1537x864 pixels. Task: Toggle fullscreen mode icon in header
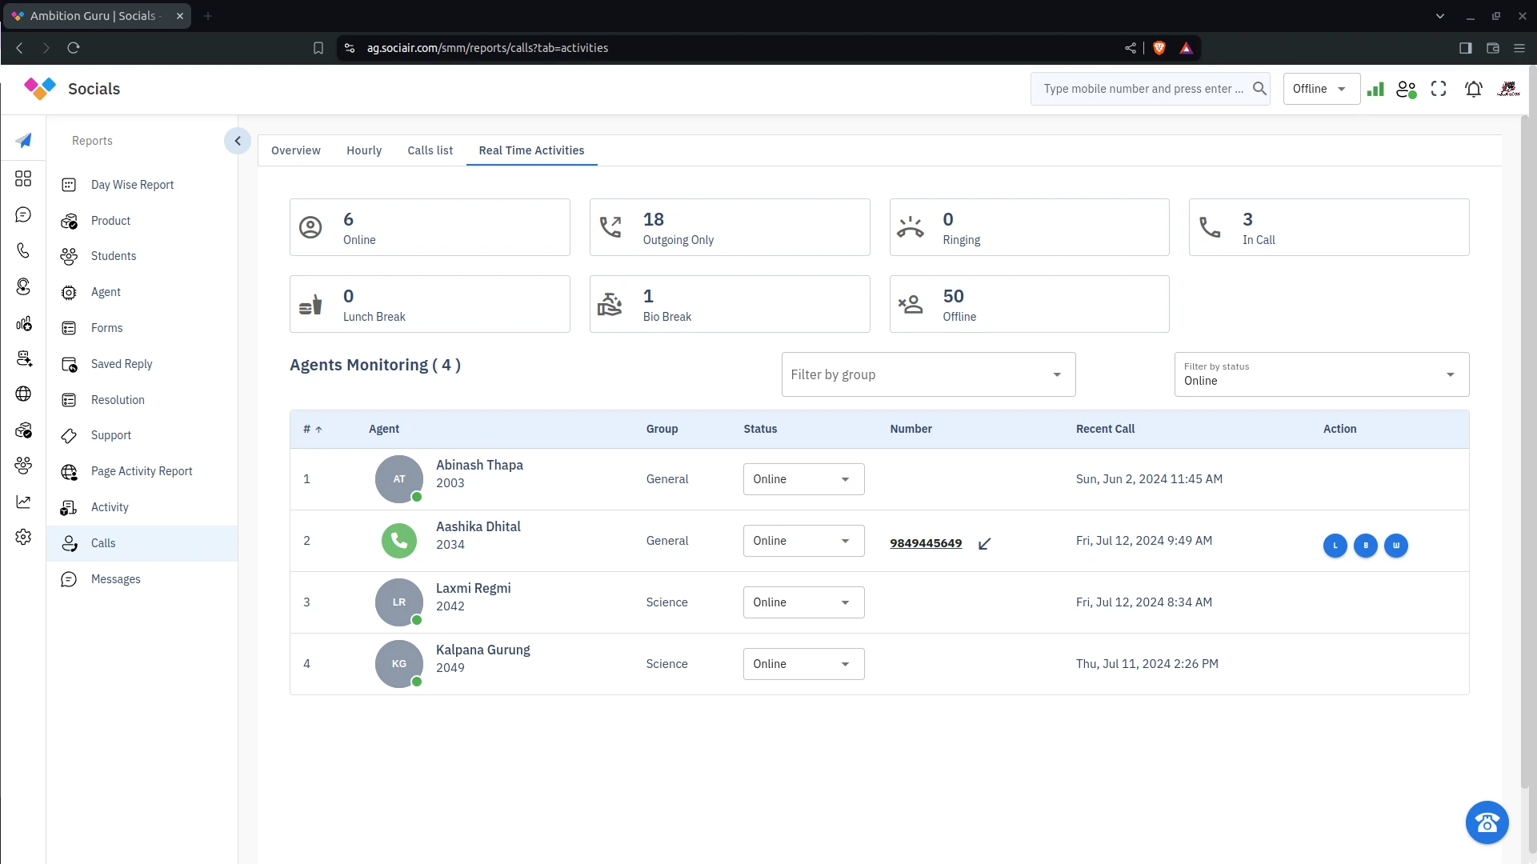(1439, 89)
